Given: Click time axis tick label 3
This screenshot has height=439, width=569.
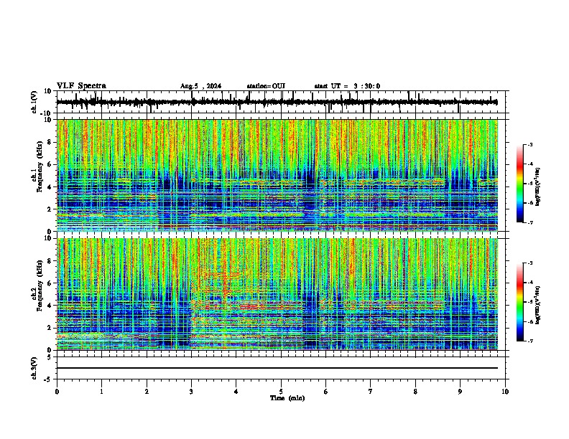Looking at the screenshot, I should (x=192, y=392).
